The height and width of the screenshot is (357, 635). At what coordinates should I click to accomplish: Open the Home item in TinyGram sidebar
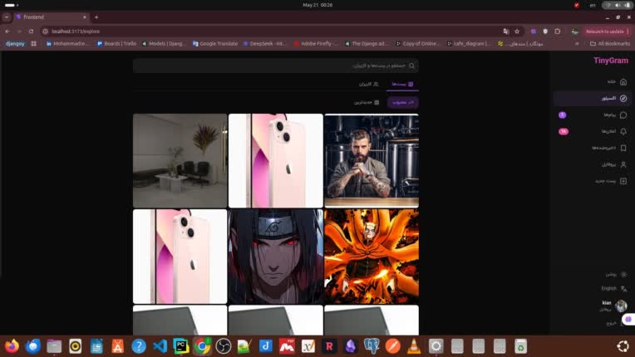pos(592,81)
